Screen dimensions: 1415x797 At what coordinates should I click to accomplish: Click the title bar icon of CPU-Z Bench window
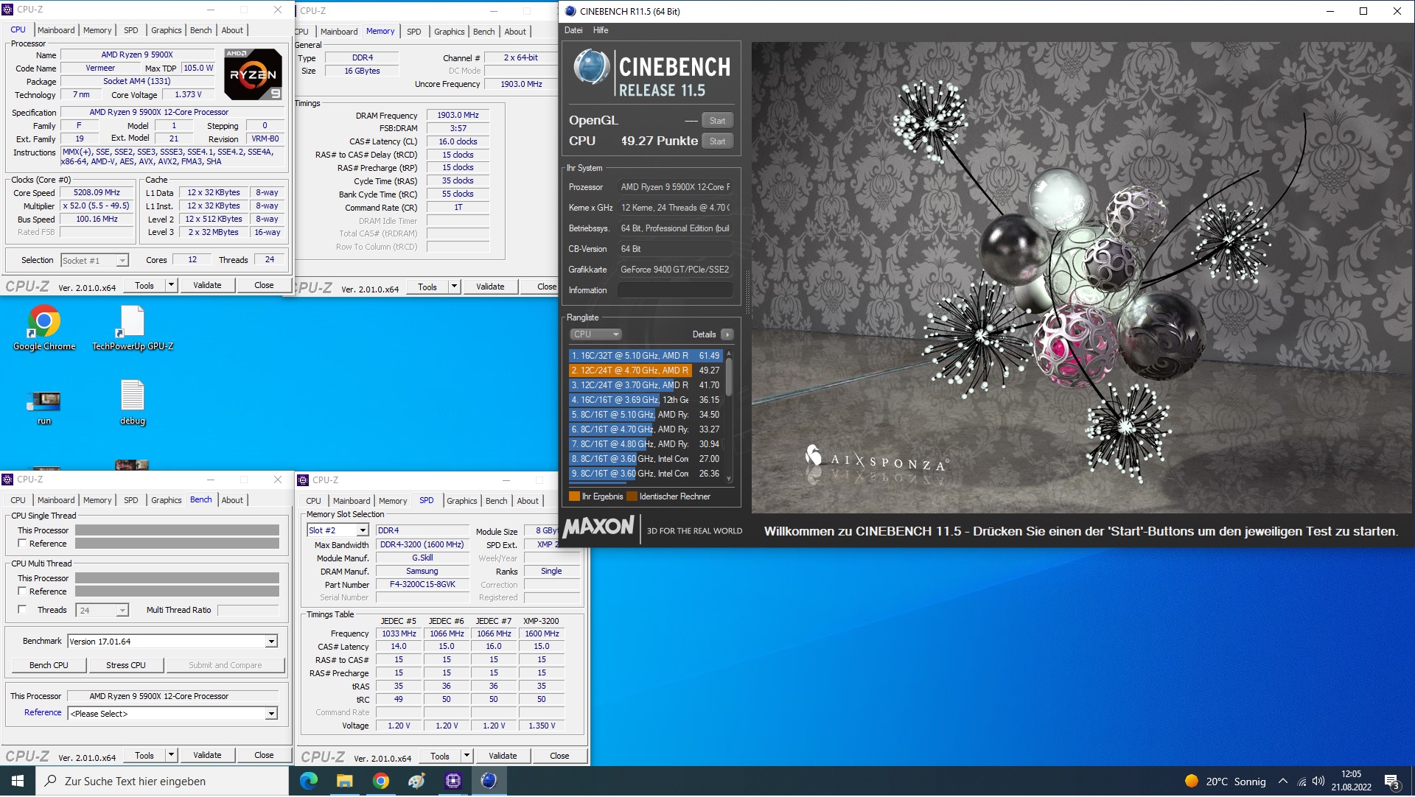point(7,480)
